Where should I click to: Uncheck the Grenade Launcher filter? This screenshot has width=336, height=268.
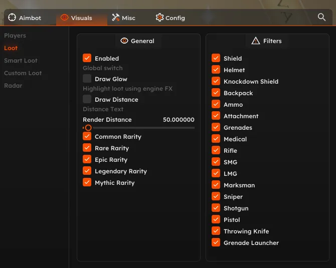216,242
